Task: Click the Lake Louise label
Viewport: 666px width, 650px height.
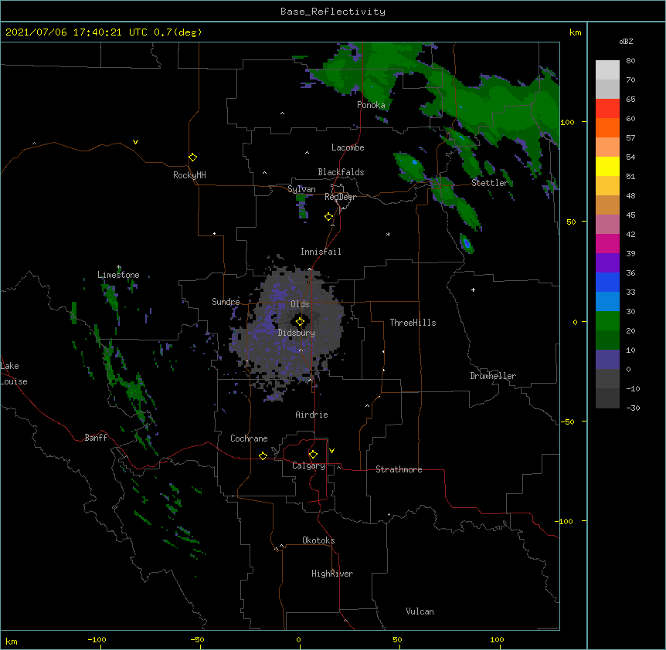Action: 14,374
